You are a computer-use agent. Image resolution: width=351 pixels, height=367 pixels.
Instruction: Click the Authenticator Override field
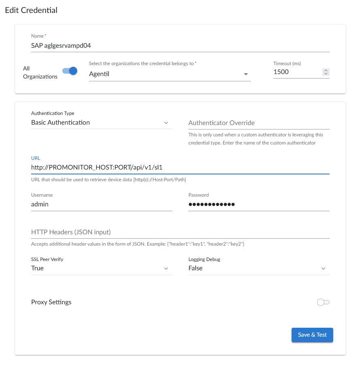pyautogui.click(x=259, y=123)
